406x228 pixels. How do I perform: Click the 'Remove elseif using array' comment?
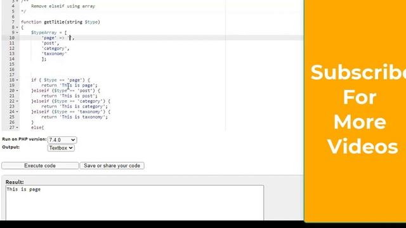(x=63, y=6)
